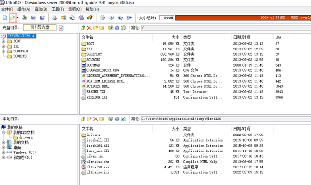Click the gear icon in local pane toolbar

(117, 119)
